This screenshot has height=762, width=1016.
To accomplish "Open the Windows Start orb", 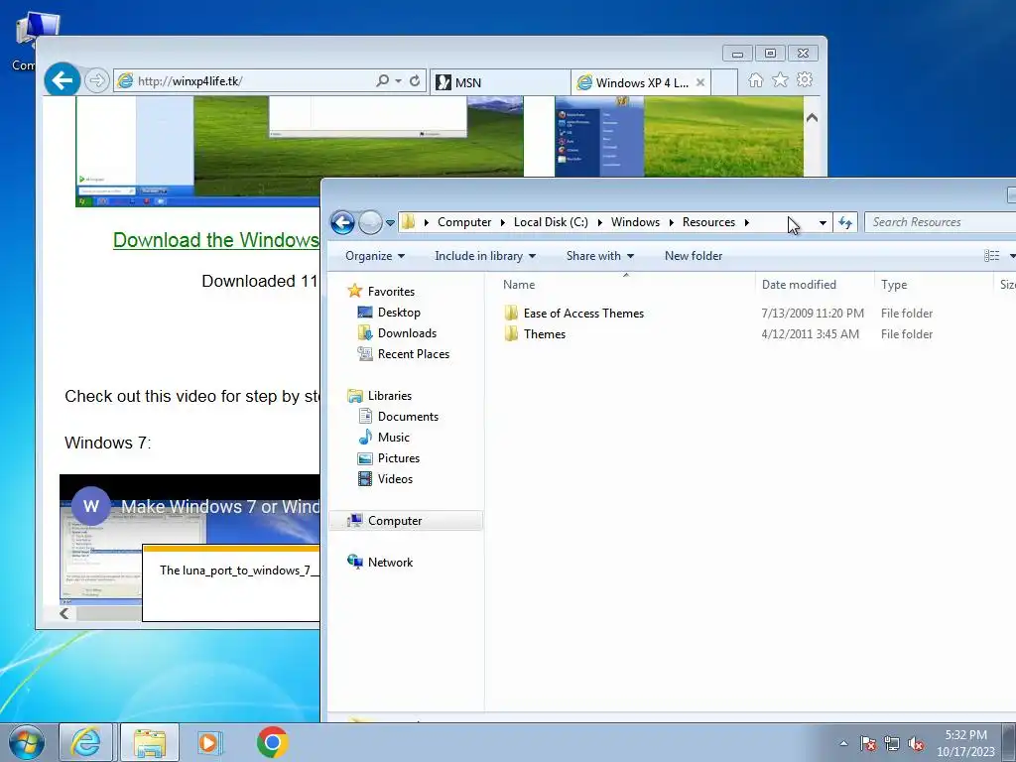I will pyautogui.click(x=27, y=742).
